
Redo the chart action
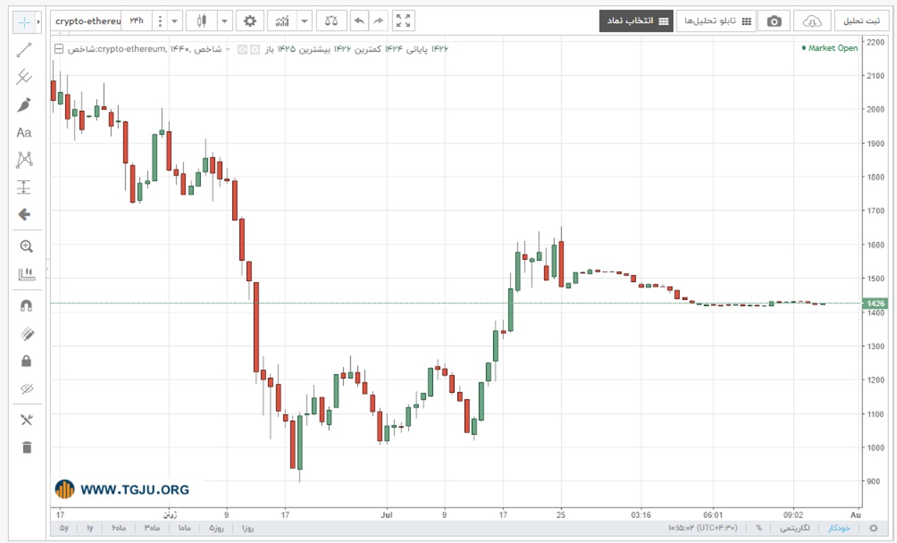coord(378,21)
